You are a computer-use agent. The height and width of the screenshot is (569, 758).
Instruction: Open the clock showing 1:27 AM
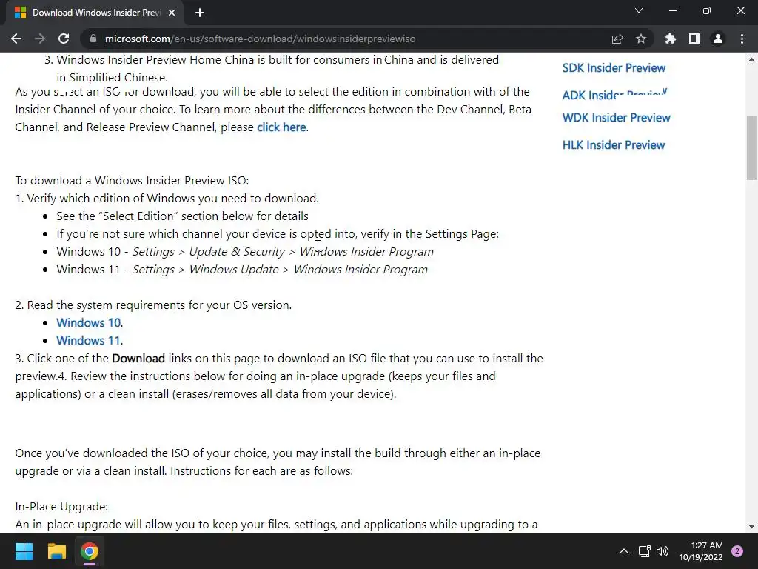click(x=701, y=551)
